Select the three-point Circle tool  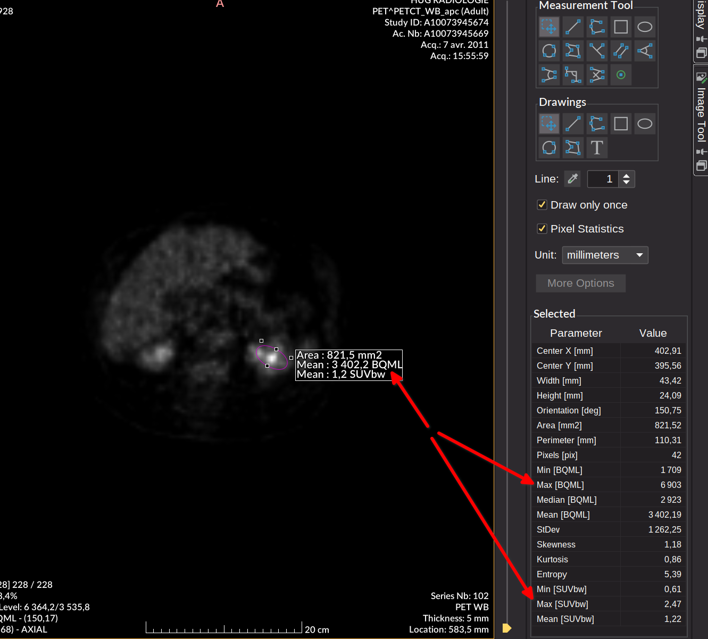pyautogui.click(x=549, y=51)
